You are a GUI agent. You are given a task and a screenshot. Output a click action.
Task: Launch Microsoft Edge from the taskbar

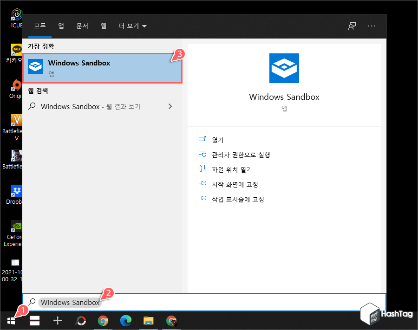pyautogui.click(x=125, y=321)
